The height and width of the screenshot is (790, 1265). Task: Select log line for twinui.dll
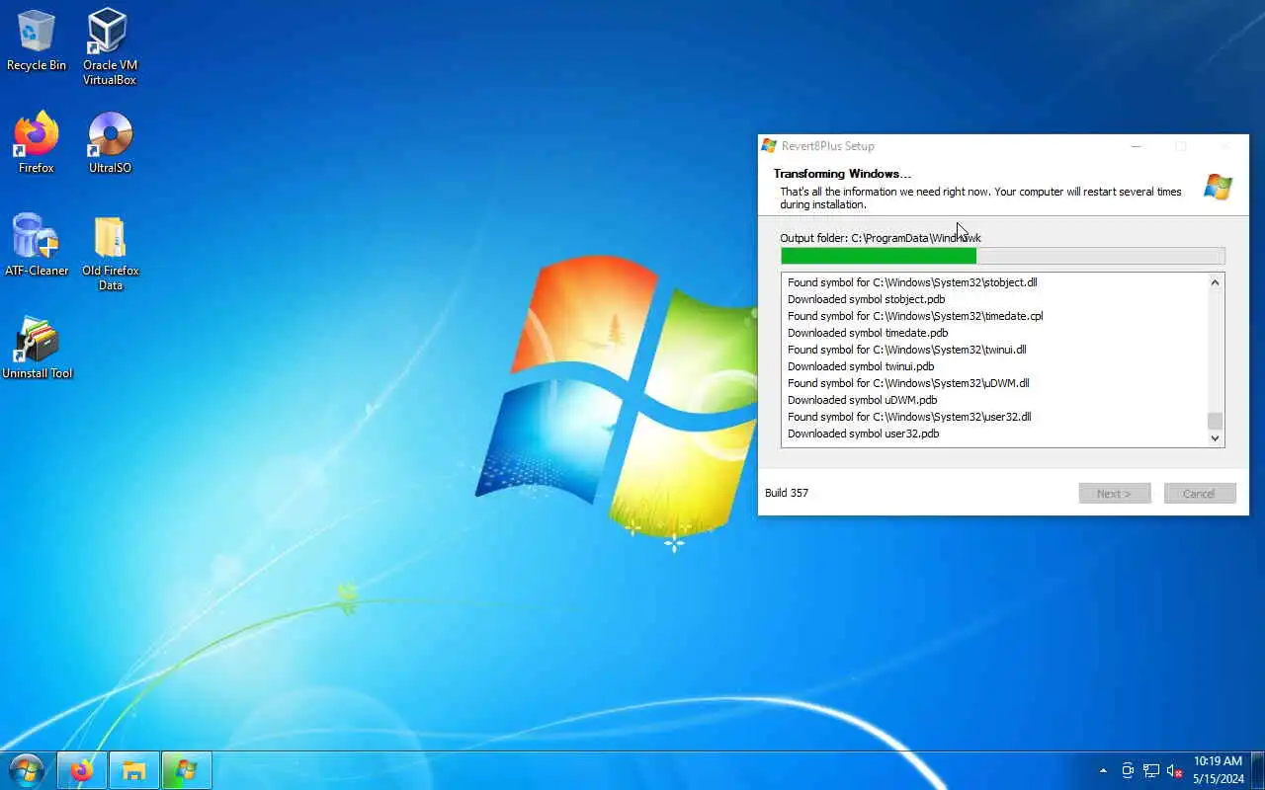(907, 350)
